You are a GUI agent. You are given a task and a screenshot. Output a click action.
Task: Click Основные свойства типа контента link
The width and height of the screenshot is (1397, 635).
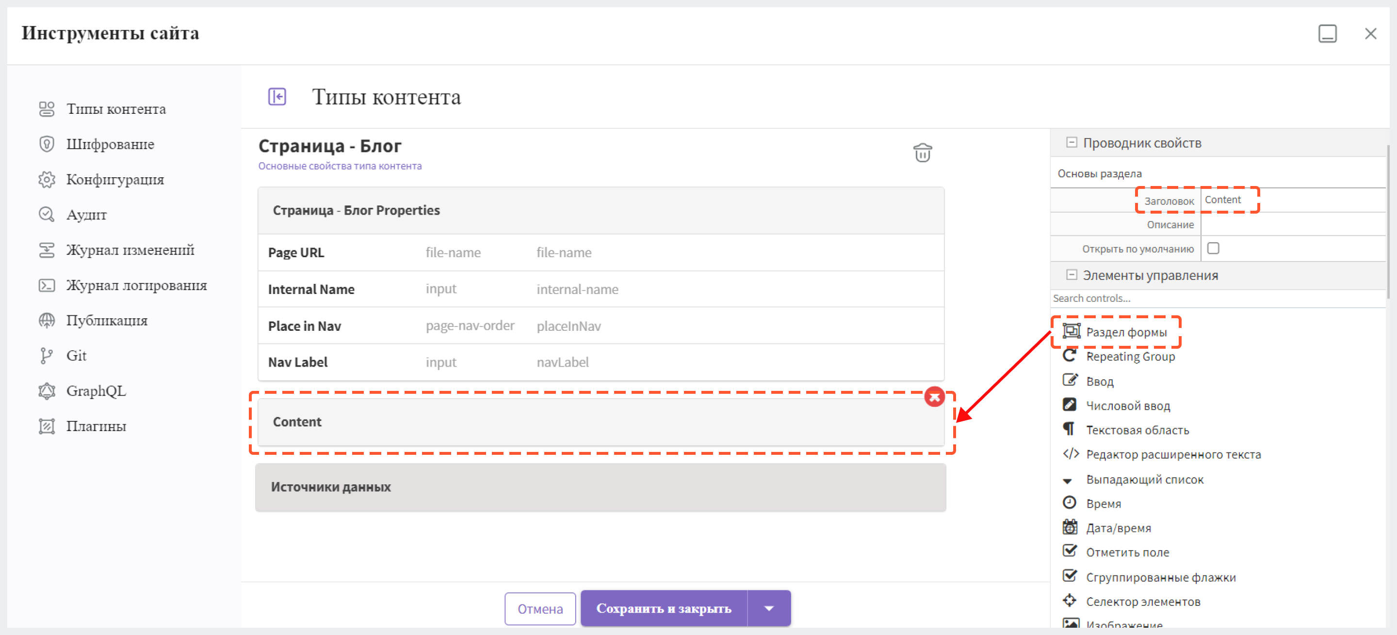(x=340, y=166)
